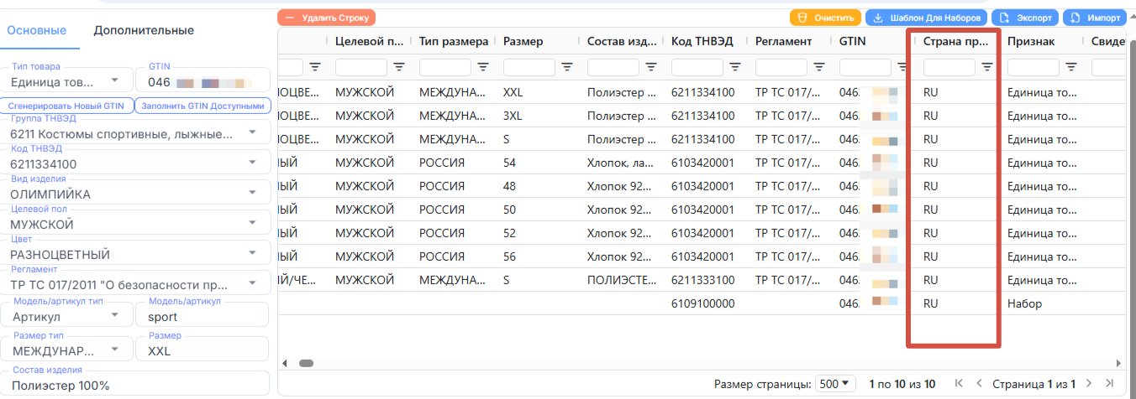Expand the Целевой пол dropdown

(x=252, y=223)
